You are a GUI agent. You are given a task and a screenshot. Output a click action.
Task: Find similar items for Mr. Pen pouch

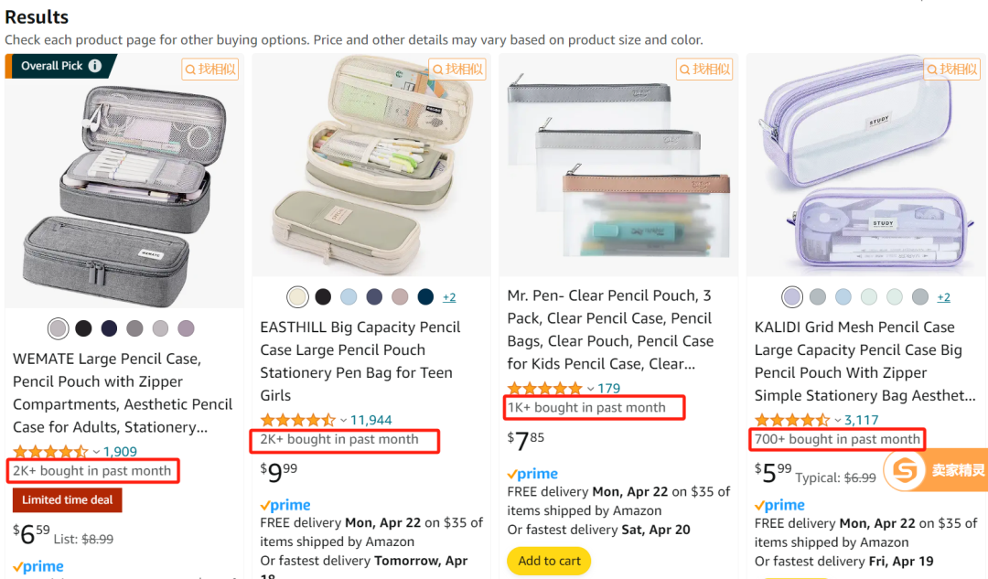coord(704,69)
